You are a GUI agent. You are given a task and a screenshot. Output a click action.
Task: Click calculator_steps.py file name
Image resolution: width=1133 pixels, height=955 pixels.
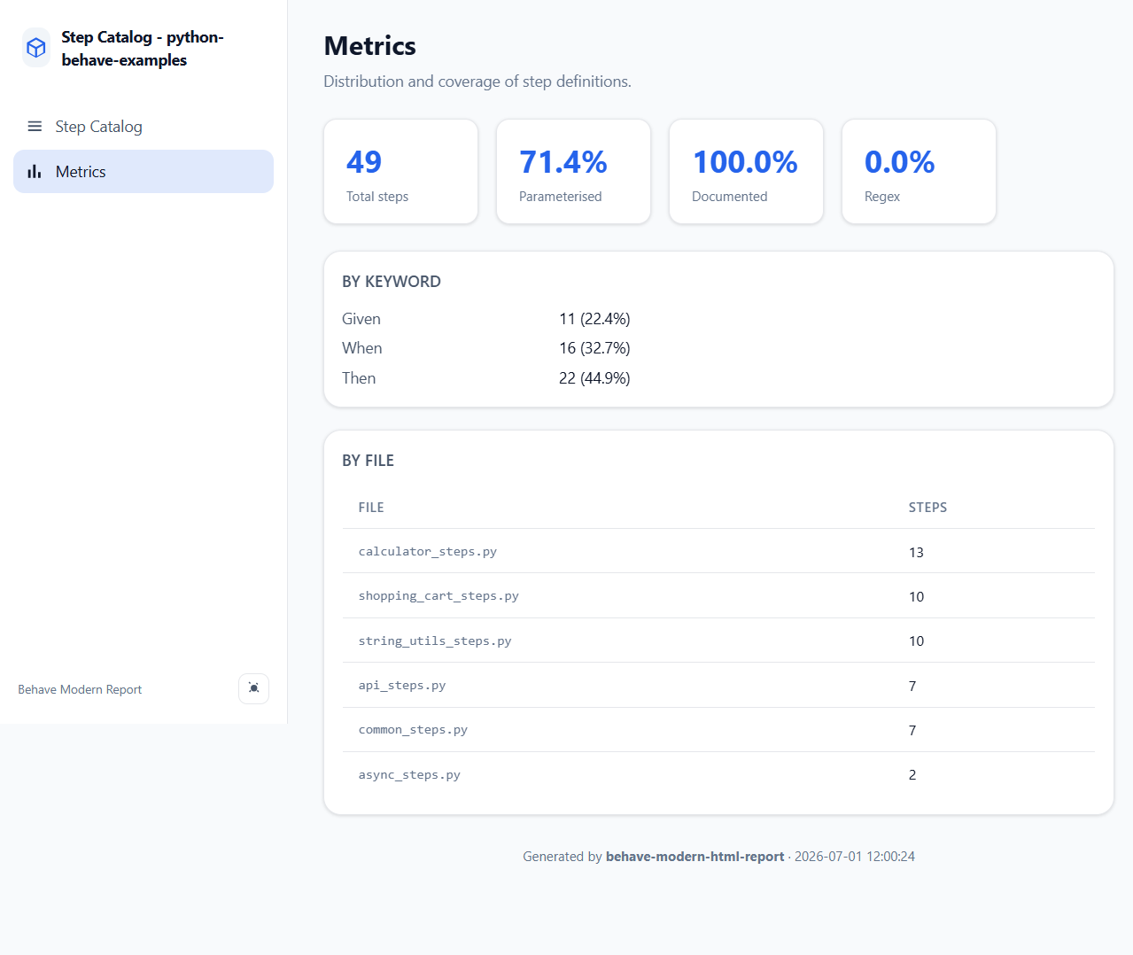pos(427,551)
